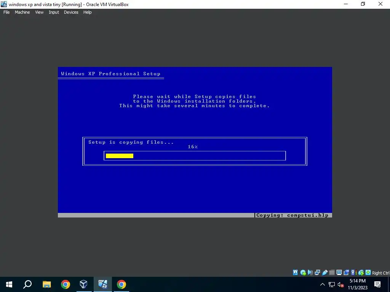This screenshot has width=390, height=292.
Task: Click the 16% progress text
Action: pyautogui.click(x=193, y=147)
